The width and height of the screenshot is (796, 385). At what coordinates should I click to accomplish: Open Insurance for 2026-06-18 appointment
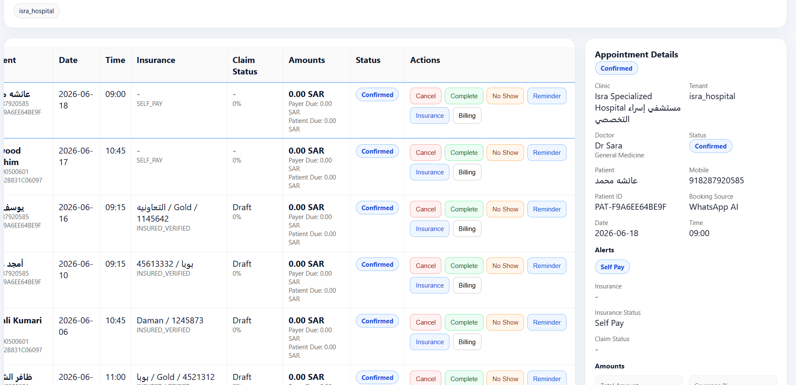click(429, 116)
